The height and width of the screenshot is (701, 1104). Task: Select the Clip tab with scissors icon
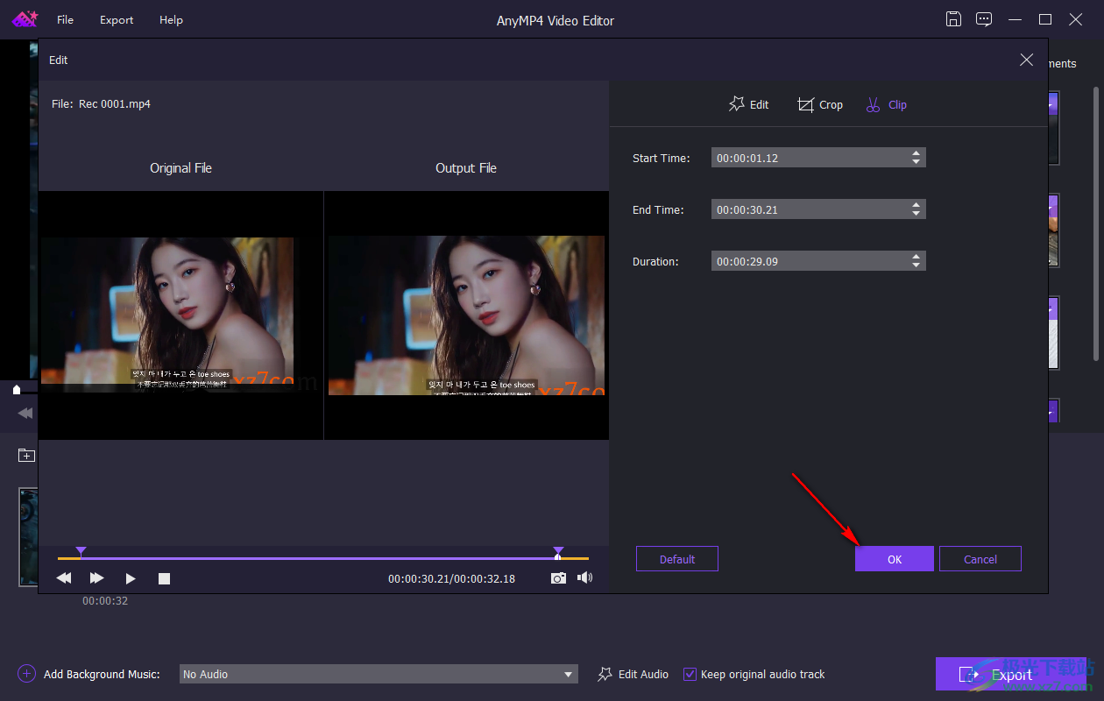(x=886, y=104)
